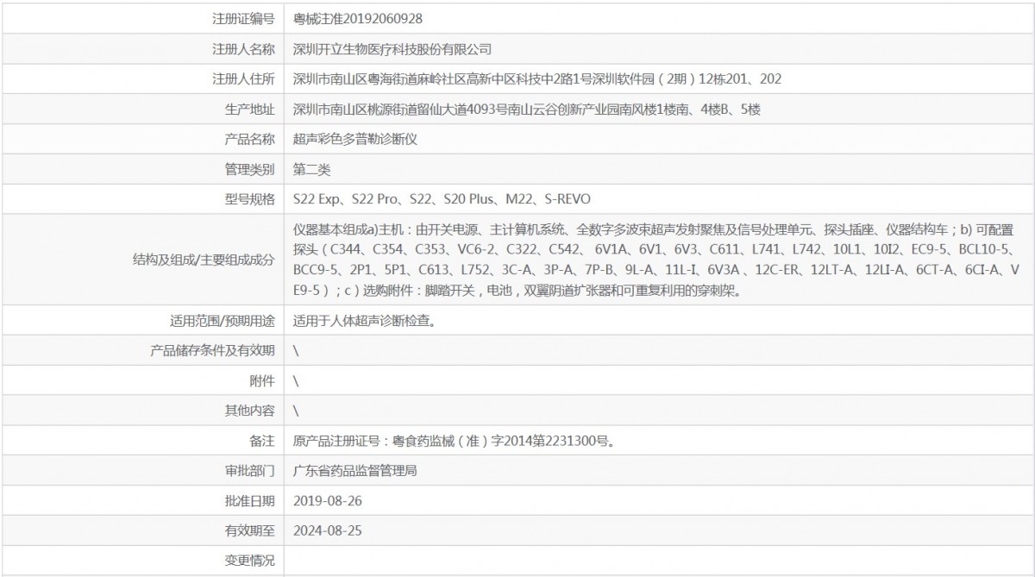The height and width of the screenshot is (577, 1035).
Task: Click the value 第二类
Action: [x=312, y=169]
